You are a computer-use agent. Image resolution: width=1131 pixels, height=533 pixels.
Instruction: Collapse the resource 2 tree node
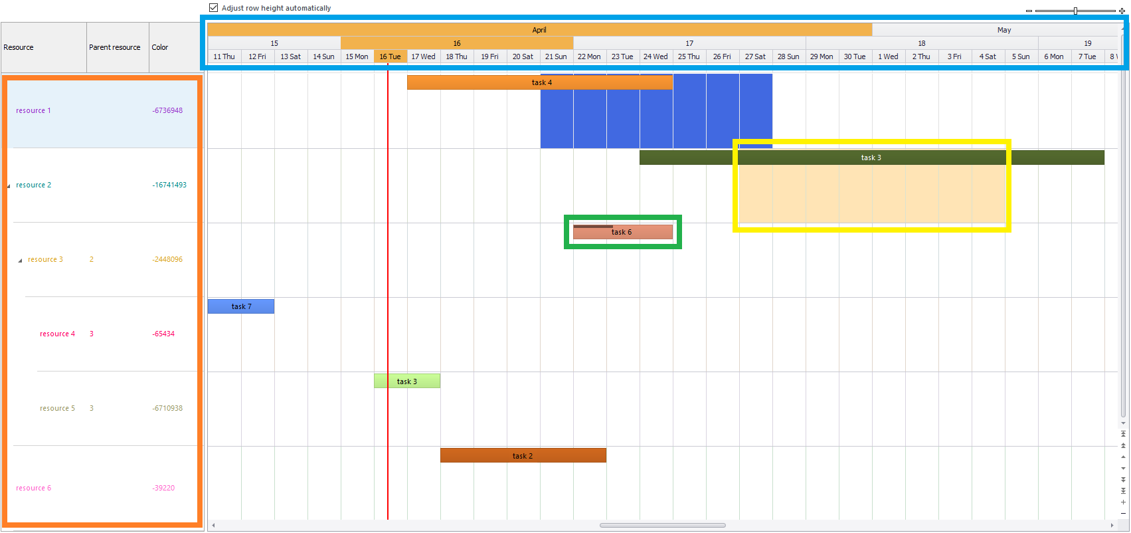pos(9,186)
